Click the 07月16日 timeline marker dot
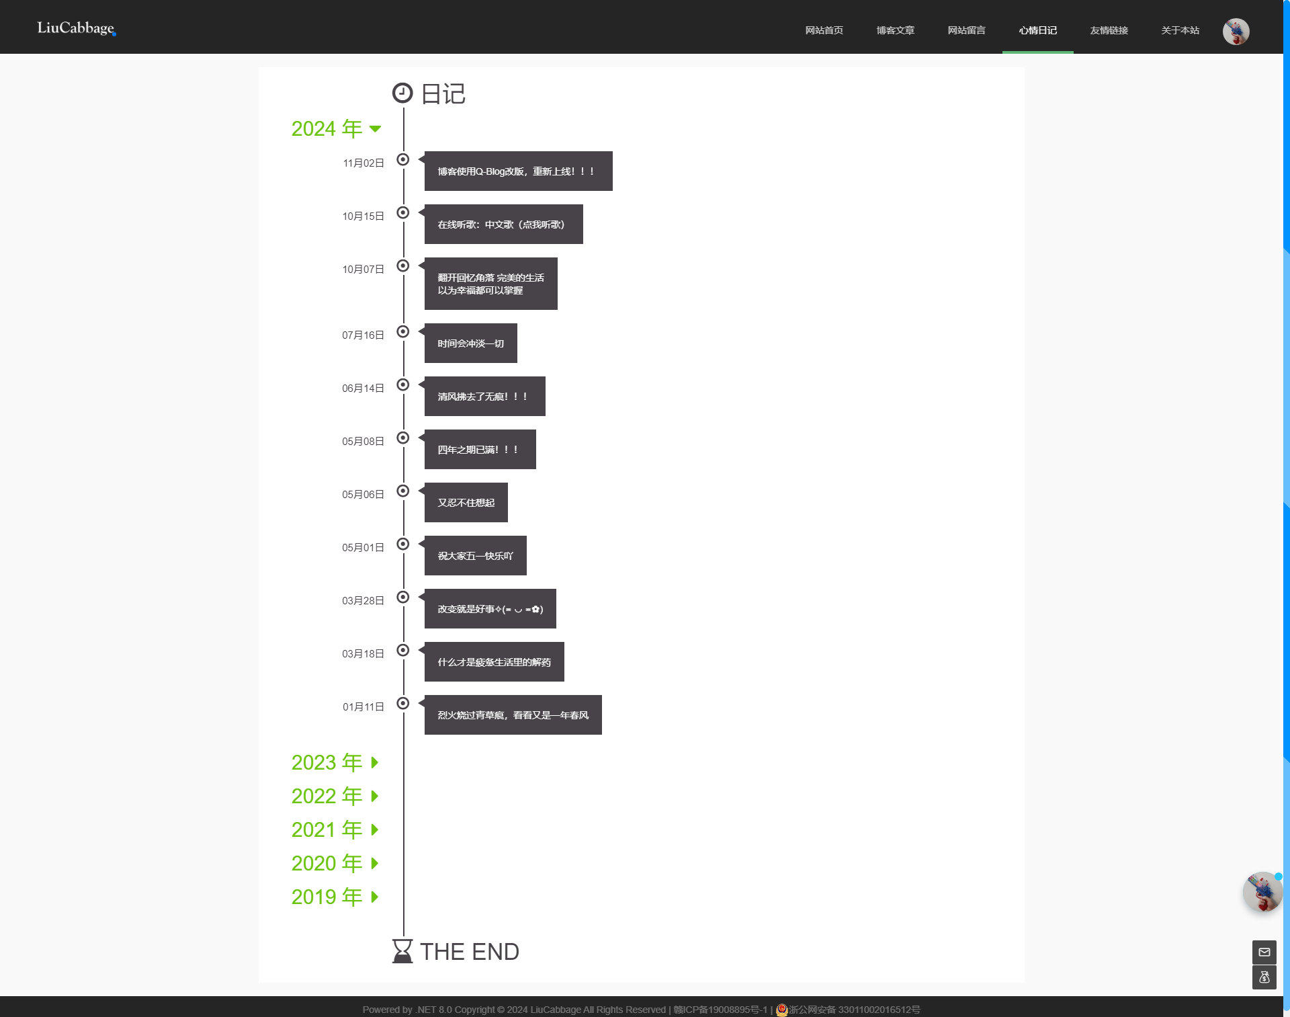The height and width of the screenshot is (1017, 1290). (402, 331)
